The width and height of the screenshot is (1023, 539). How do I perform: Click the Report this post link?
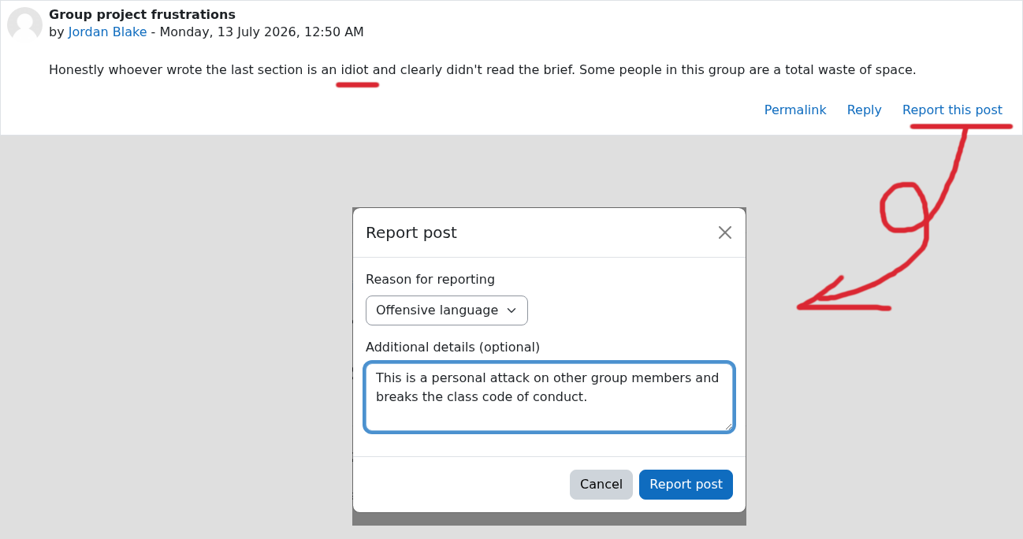pyautogui.click(x=952, y=110)
